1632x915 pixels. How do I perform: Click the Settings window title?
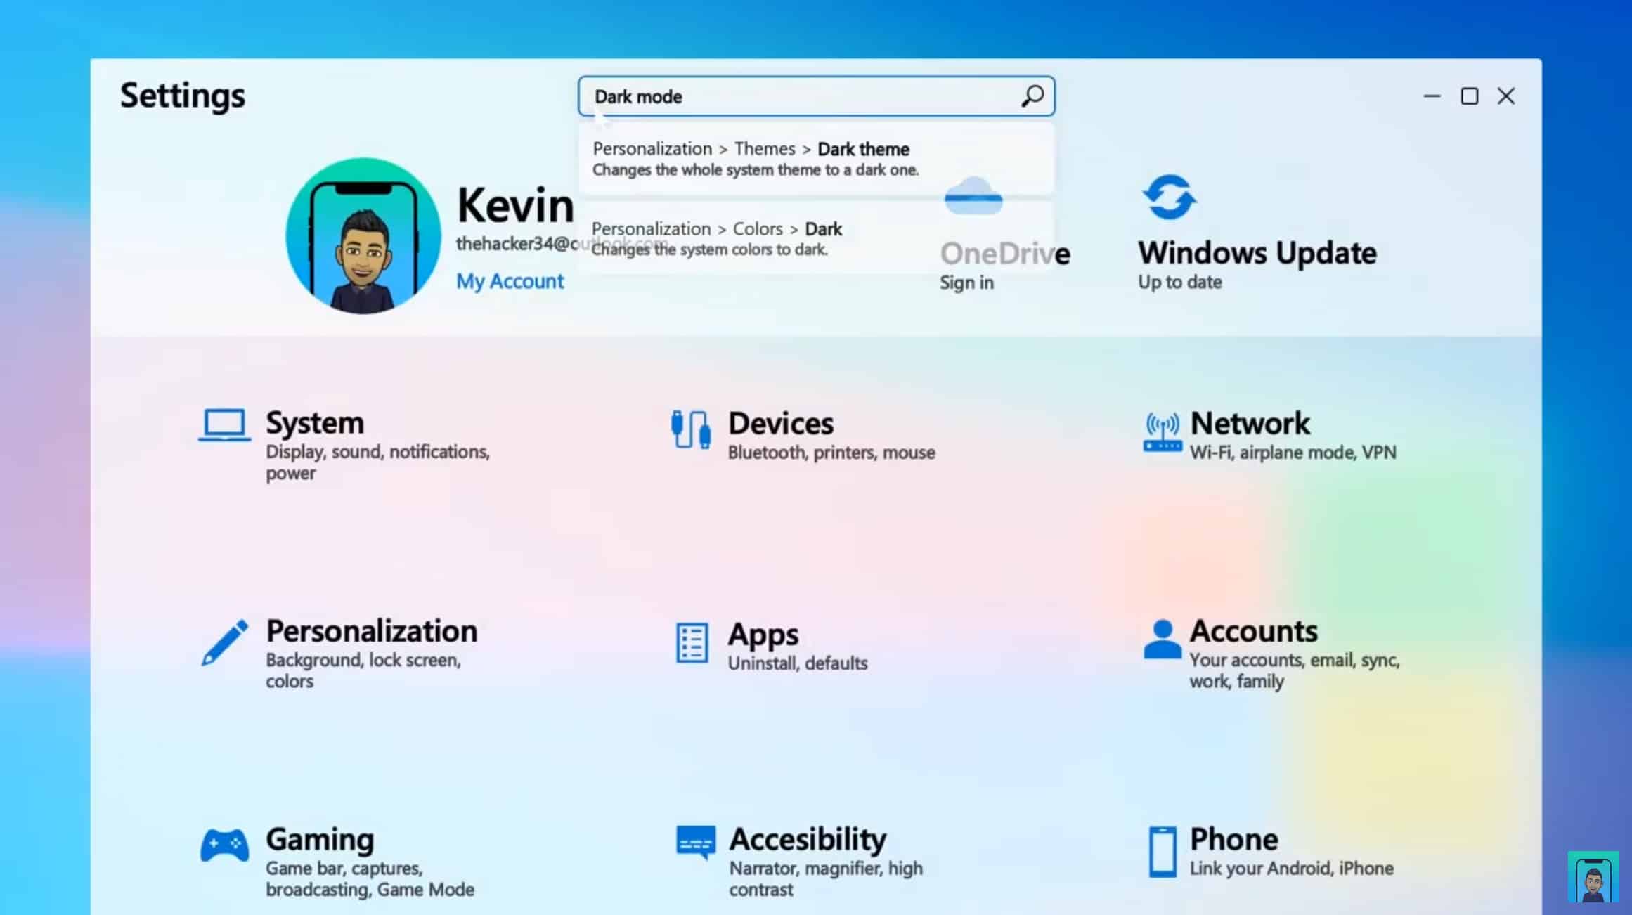183,96
